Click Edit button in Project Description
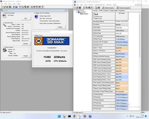The image size is (149, 119). point(26,18)
